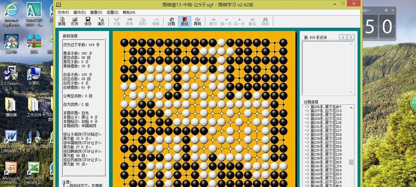Open a game file with 打开
Screen dimensions: 416x187
(75, 21)
